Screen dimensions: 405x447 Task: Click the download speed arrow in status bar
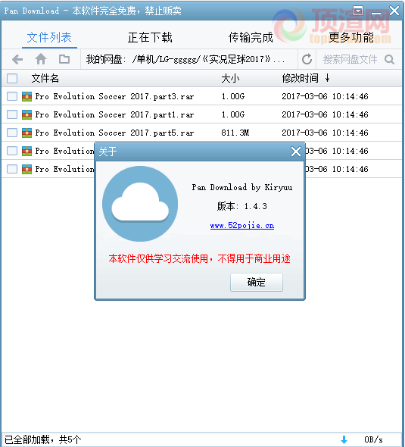tap(344, 439)
